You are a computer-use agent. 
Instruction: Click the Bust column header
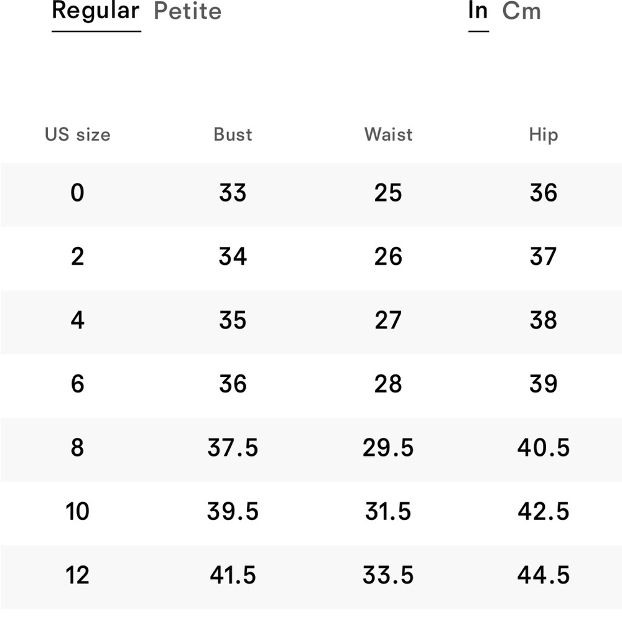[x=233, y=134]
